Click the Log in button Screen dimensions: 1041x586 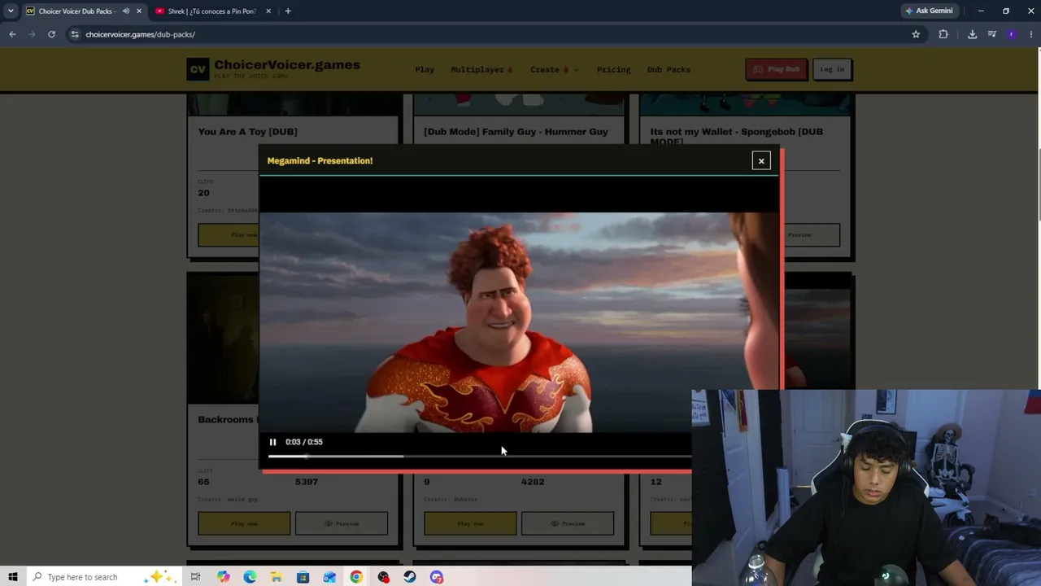(x=832, y=69)
